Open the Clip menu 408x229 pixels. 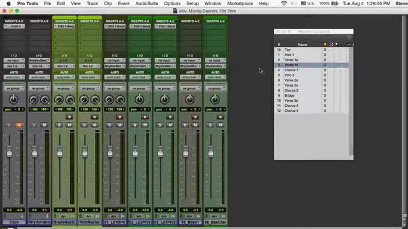tap(108, 3)
